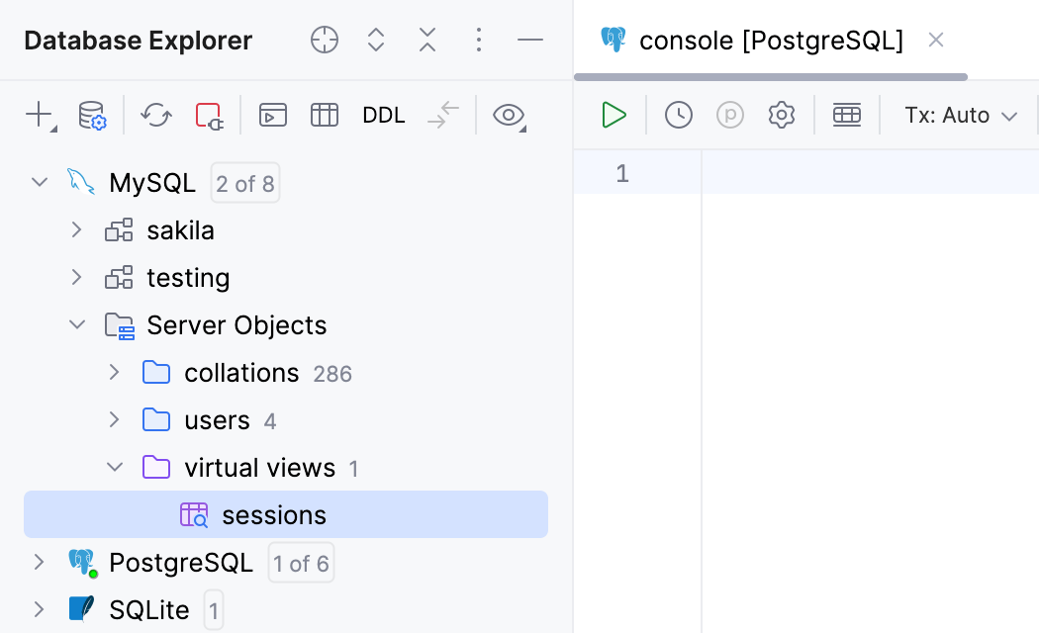
Task: Open the console settings gear
Action: (x=782, y=115)
